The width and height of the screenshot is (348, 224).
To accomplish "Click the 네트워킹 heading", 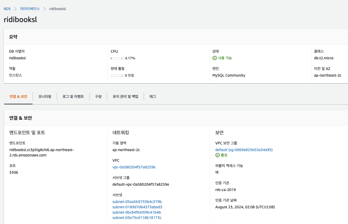I will (121, 132).
